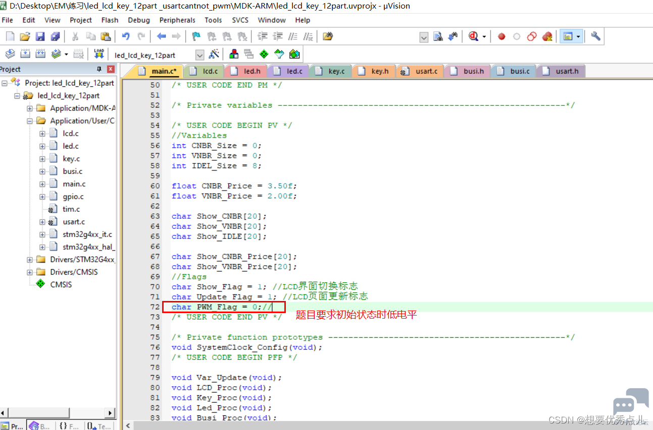Click the Manage Run-Time Environment green diamond icon
The height and width of the screenshot is (430, 653).
pos(264,54)
